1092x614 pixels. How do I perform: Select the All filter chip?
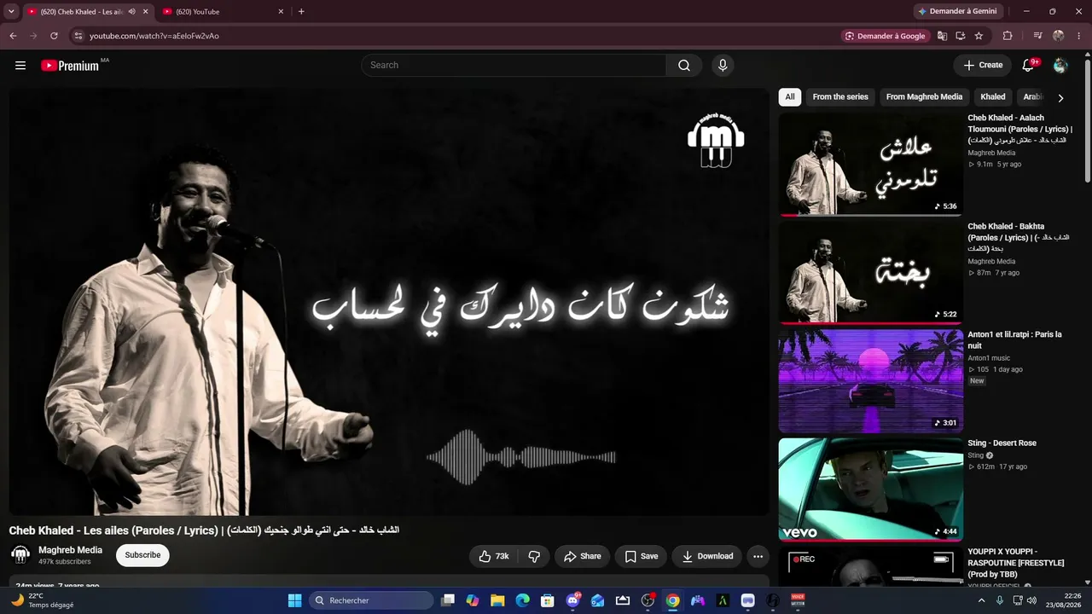tap(790, 97)
